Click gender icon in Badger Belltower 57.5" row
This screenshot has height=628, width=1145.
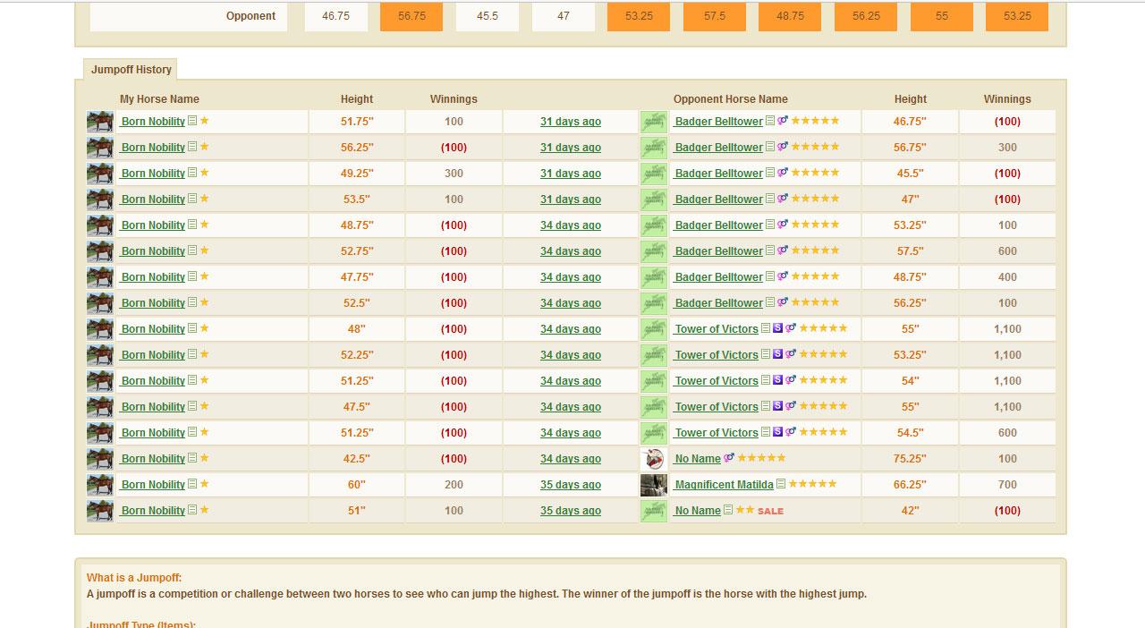point(783,250)
